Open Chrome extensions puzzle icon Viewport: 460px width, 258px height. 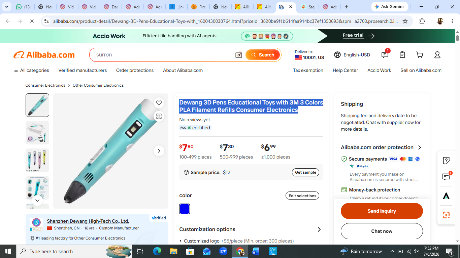[x=422, y=21]
